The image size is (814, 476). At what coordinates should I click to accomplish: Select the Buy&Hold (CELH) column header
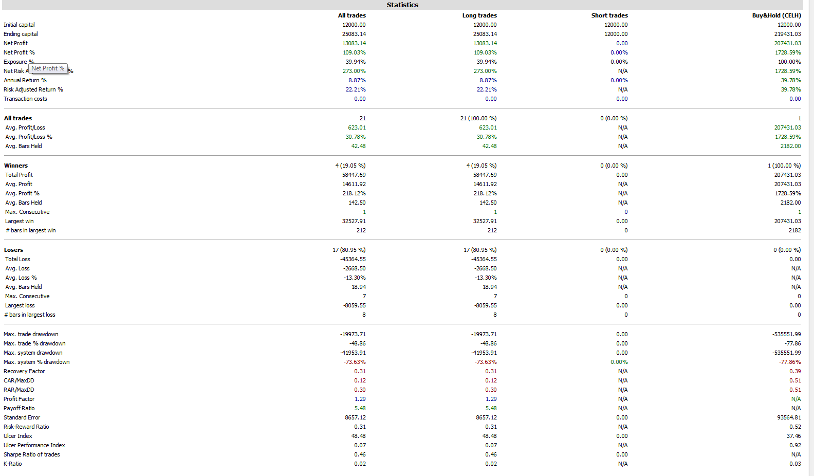[x=776, y=15]
